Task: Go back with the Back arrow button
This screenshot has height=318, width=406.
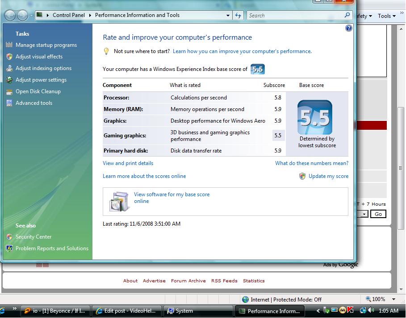Action: 10,15
